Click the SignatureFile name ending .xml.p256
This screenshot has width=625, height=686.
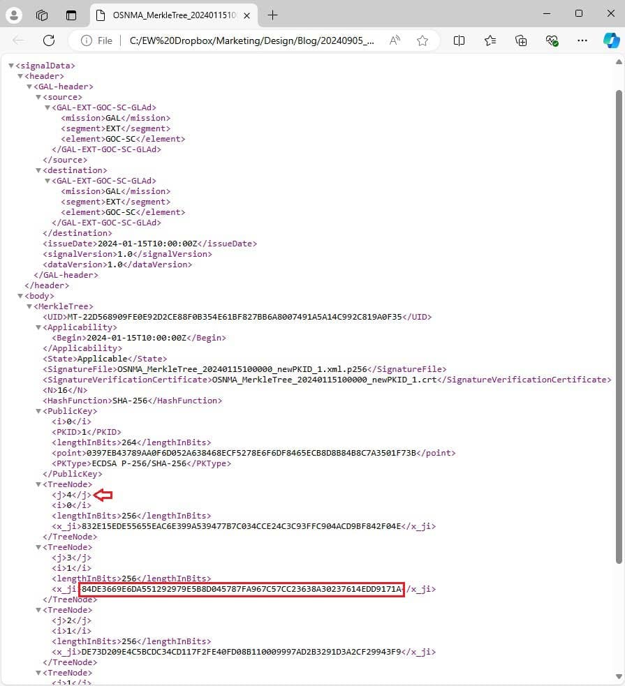pos(242,369)
